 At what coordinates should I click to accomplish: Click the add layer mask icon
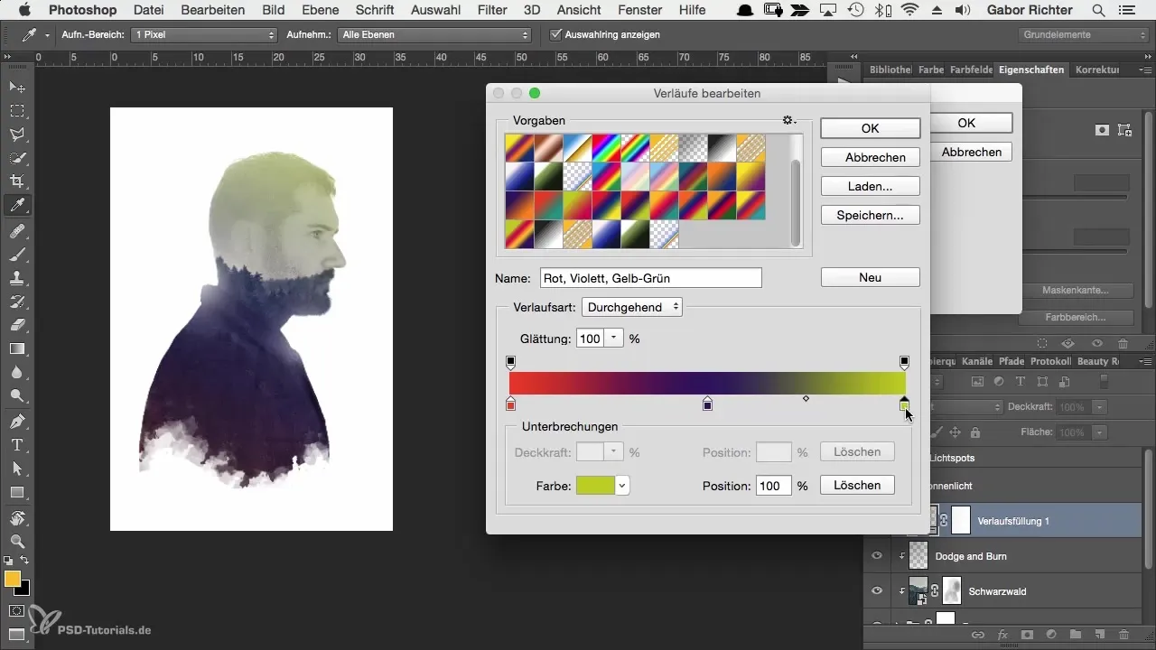click(1026, 636)
